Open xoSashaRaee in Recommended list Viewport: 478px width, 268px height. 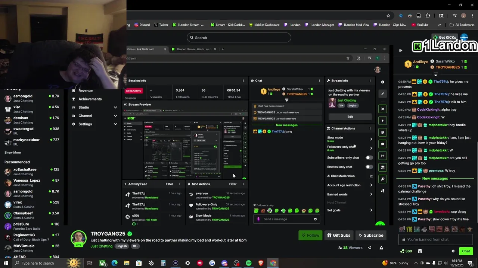(x=32, y=172)
